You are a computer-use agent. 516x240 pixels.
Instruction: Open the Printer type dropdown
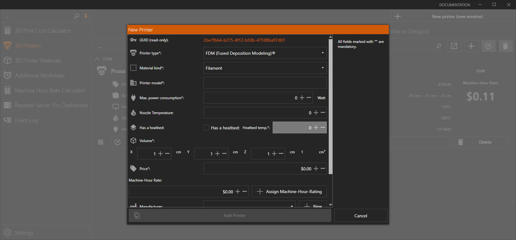click(x=265, y=53)
